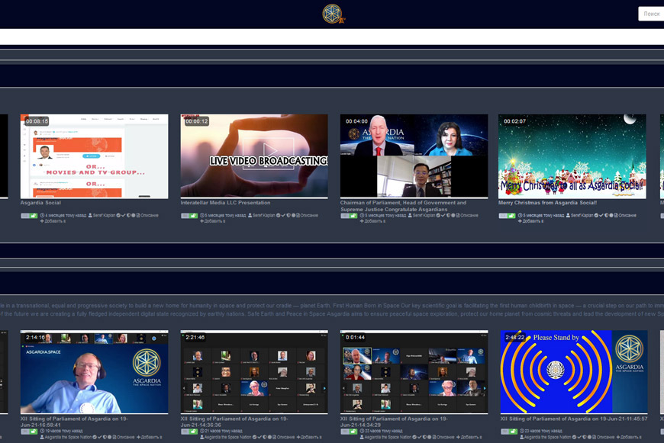The height and width of the screenshot is (443, 664).
Task: Click the Поиск search button
Action: (x=651, y=14)
